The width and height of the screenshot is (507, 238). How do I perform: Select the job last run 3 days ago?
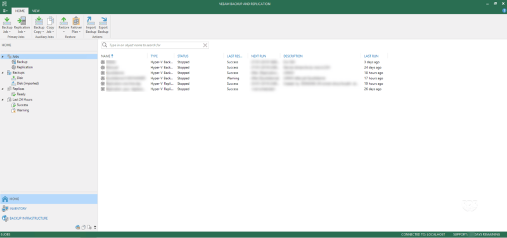tap(244, 62)
